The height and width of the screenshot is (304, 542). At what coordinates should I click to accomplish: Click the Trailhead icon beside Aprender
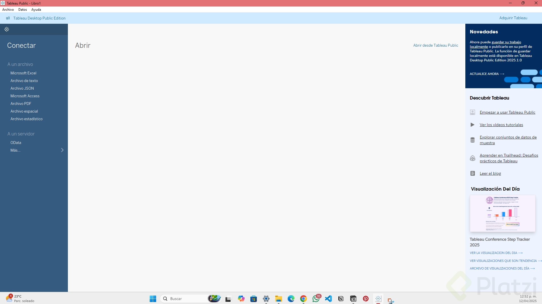472,158
